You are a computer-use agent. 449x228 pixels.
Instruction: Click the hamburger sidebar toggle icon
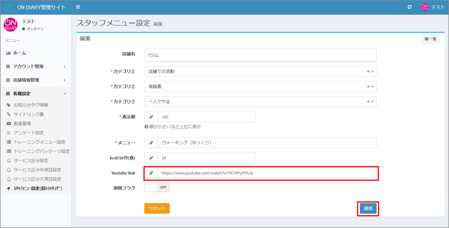78,7
